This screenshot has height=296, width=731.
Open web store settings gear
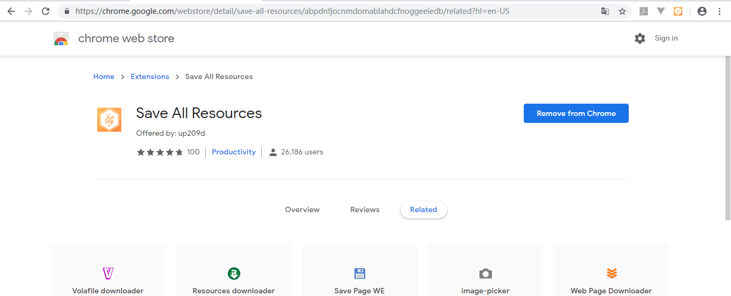[x=640, y=38]
